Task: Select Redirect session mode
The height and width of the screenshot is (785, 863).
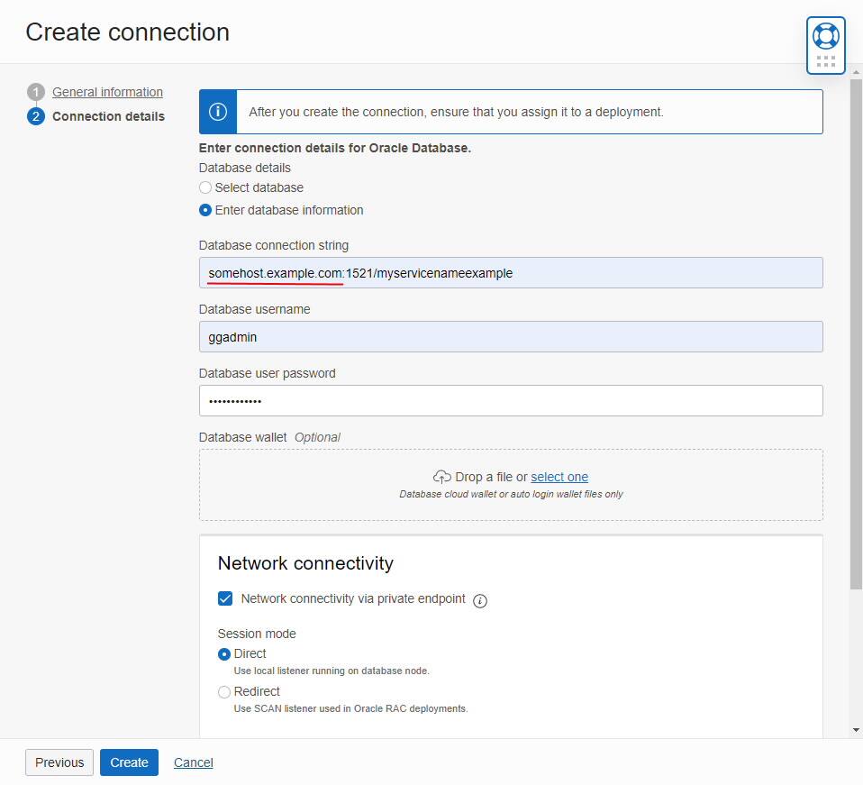Action: click(224, 692)
